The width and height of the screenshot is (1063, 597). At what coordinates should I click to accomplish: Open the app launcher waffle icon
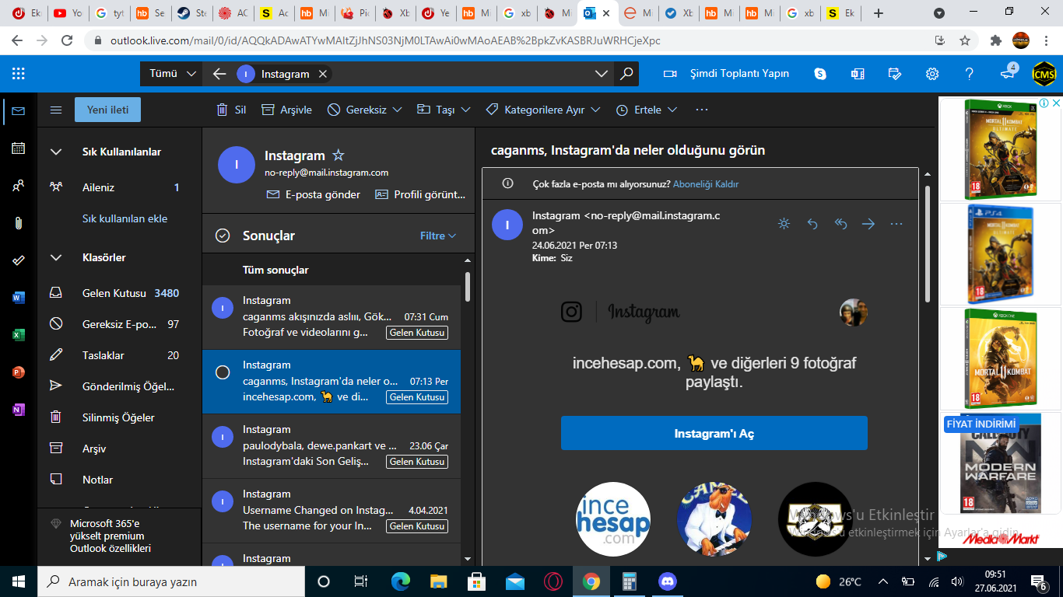19,74
